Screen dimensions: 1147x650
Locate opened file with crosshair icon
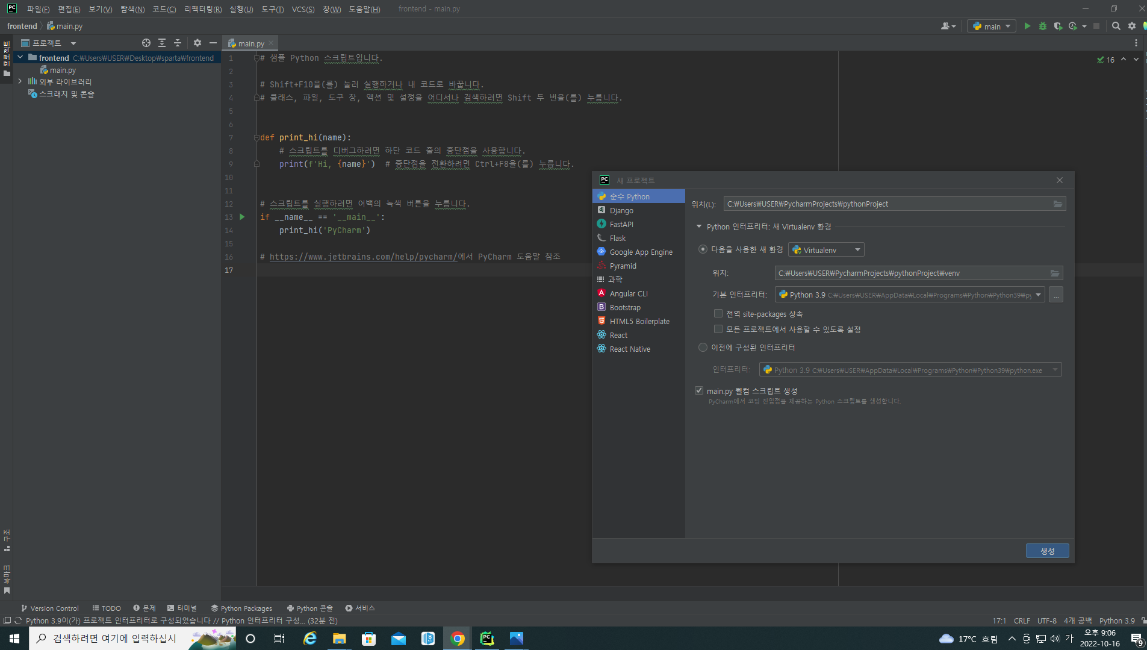click(x=146, y=43)
